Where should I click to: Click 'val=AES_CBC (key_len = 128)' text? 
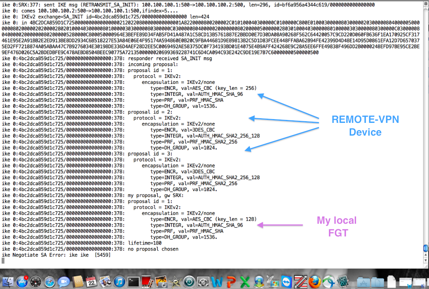(x=219, y=219)
